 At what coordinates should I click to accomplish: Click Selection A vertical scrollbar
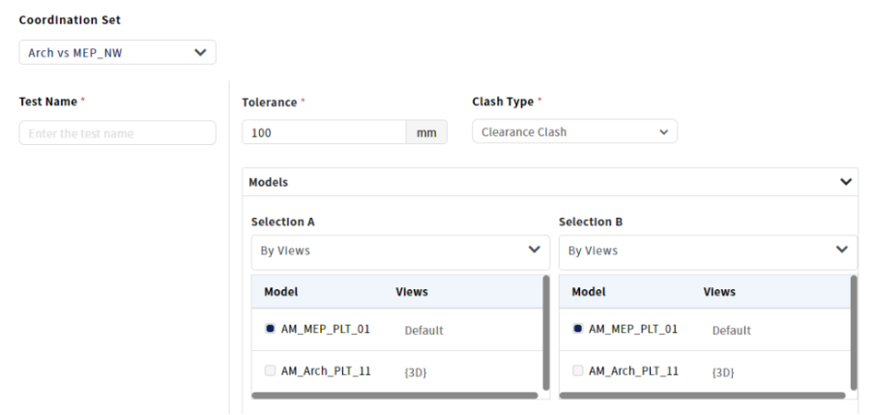[x=546, y=332]
